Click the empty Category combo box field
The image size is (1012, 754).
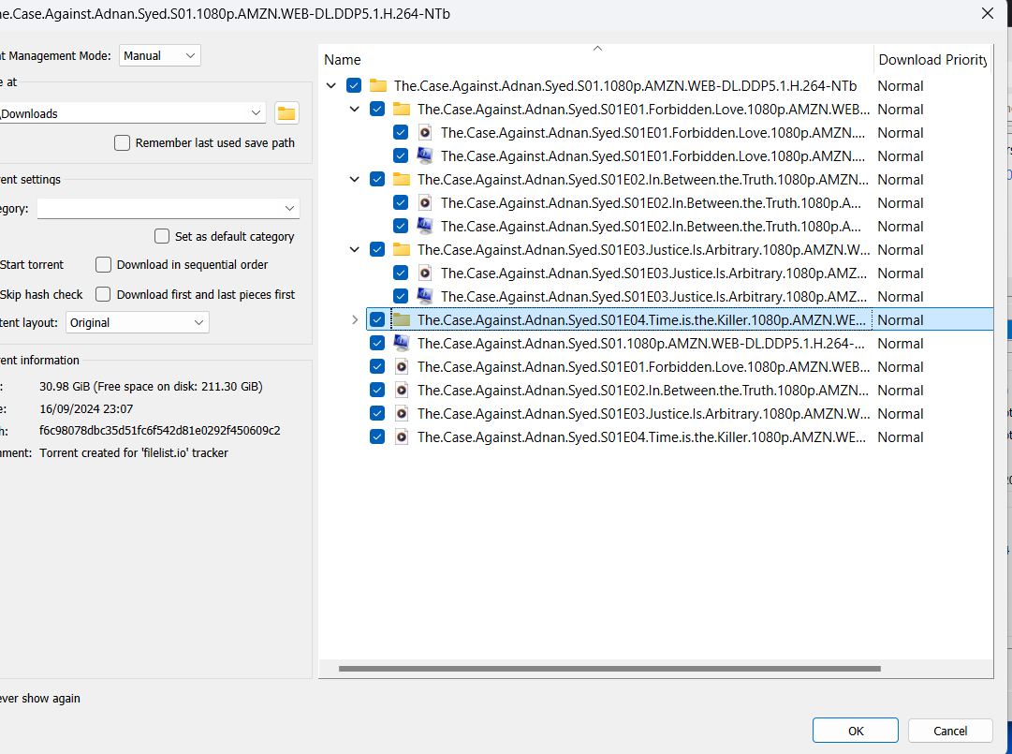(159, 208)
